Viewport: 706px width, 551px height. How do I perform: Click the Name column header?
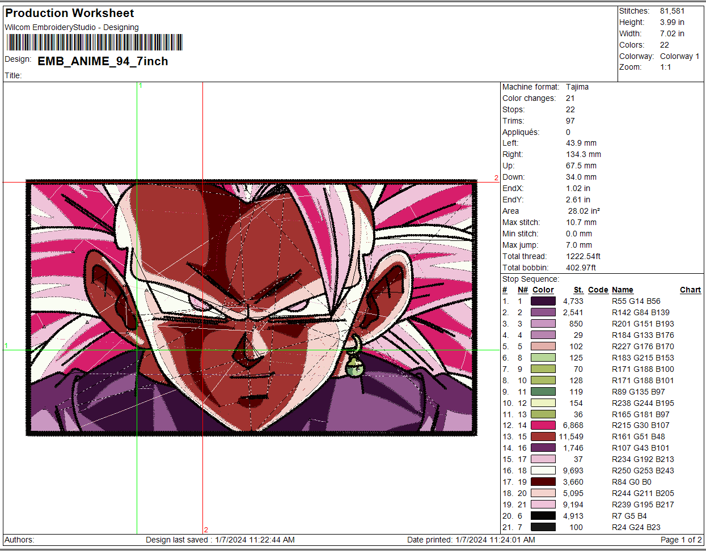(623, 290)
